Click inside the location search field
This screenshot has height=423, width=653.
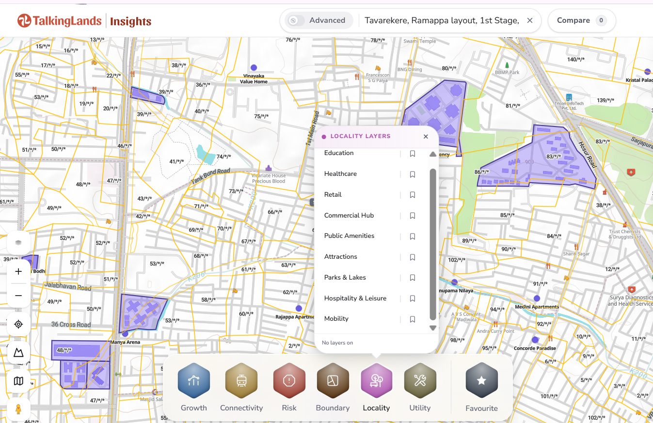pos(442,20)
